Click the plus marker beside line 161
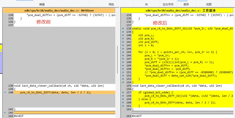The width and height of the screenshot is (235, 118). coord(123,106)
